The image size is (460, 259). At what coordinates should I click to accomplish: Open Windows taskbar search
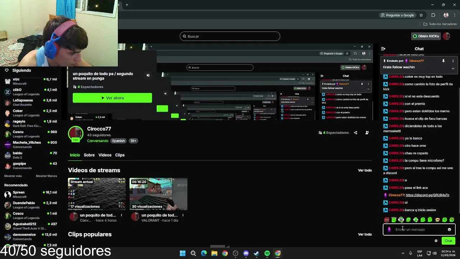[193, 253]
